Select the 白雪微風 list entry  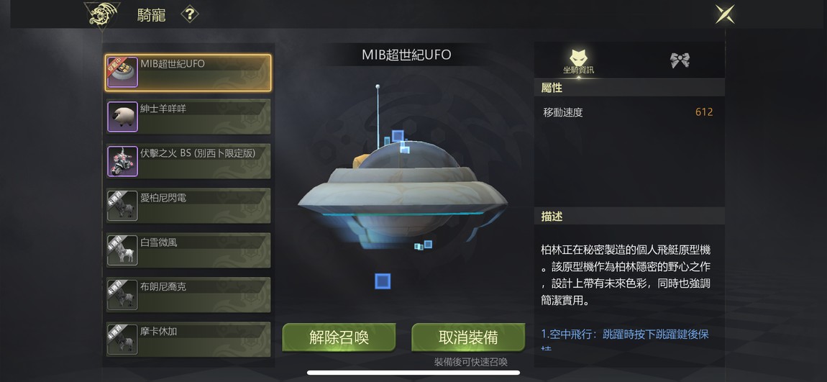coord(188,250)
